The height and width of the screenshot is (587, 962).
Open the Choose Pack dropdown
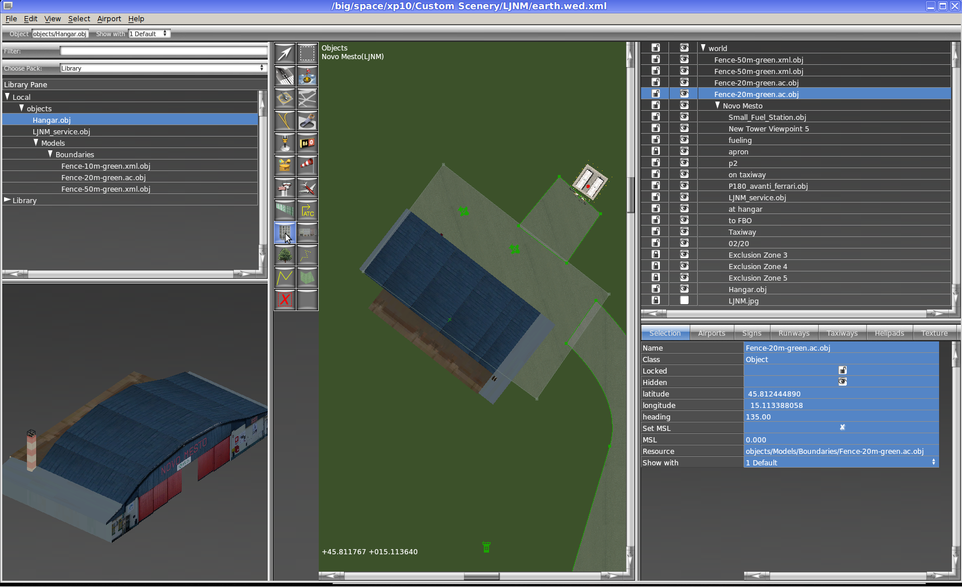[x=163, y=68]
